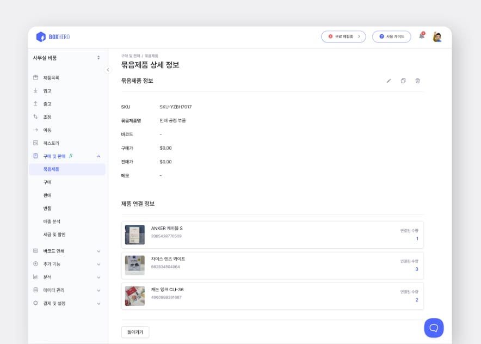
Task: Open the 사용 가이드 button
Action: click(x=391, y=36)
